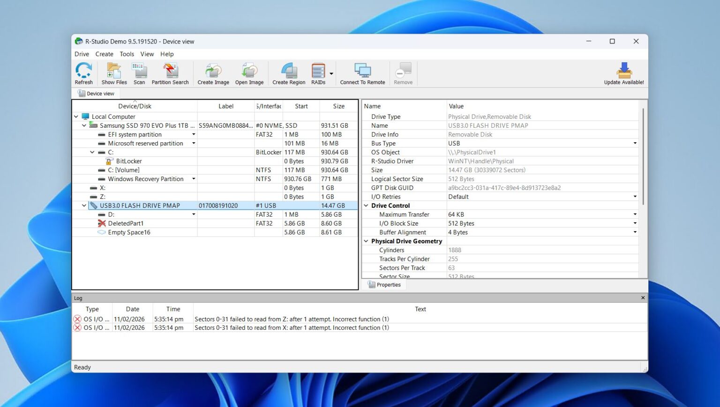
Task: Click USB3.0 FLASH DRIVE device icon
Action: point(94,205)
